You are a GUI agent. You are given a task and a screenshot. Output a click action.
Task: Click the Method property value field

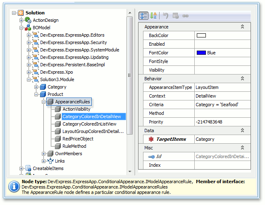222,113
